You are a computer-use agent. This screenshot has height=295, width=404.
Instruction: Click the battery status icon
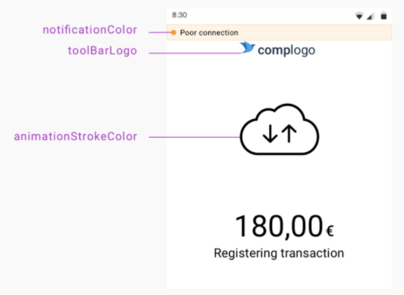[384, 16]
